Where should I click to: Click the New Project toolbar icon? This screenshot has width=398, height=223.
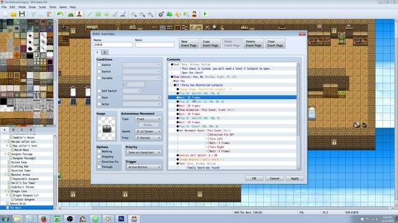click(x=6, y=14)
